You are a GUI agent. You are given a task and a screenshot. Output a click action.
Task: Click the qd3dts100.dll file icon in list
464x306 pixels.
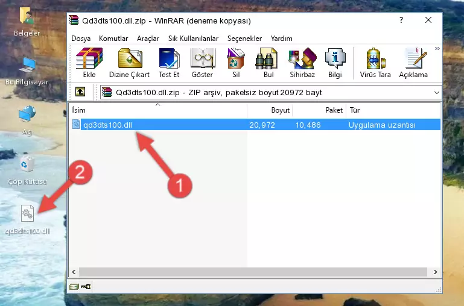(x=76, y=124)
